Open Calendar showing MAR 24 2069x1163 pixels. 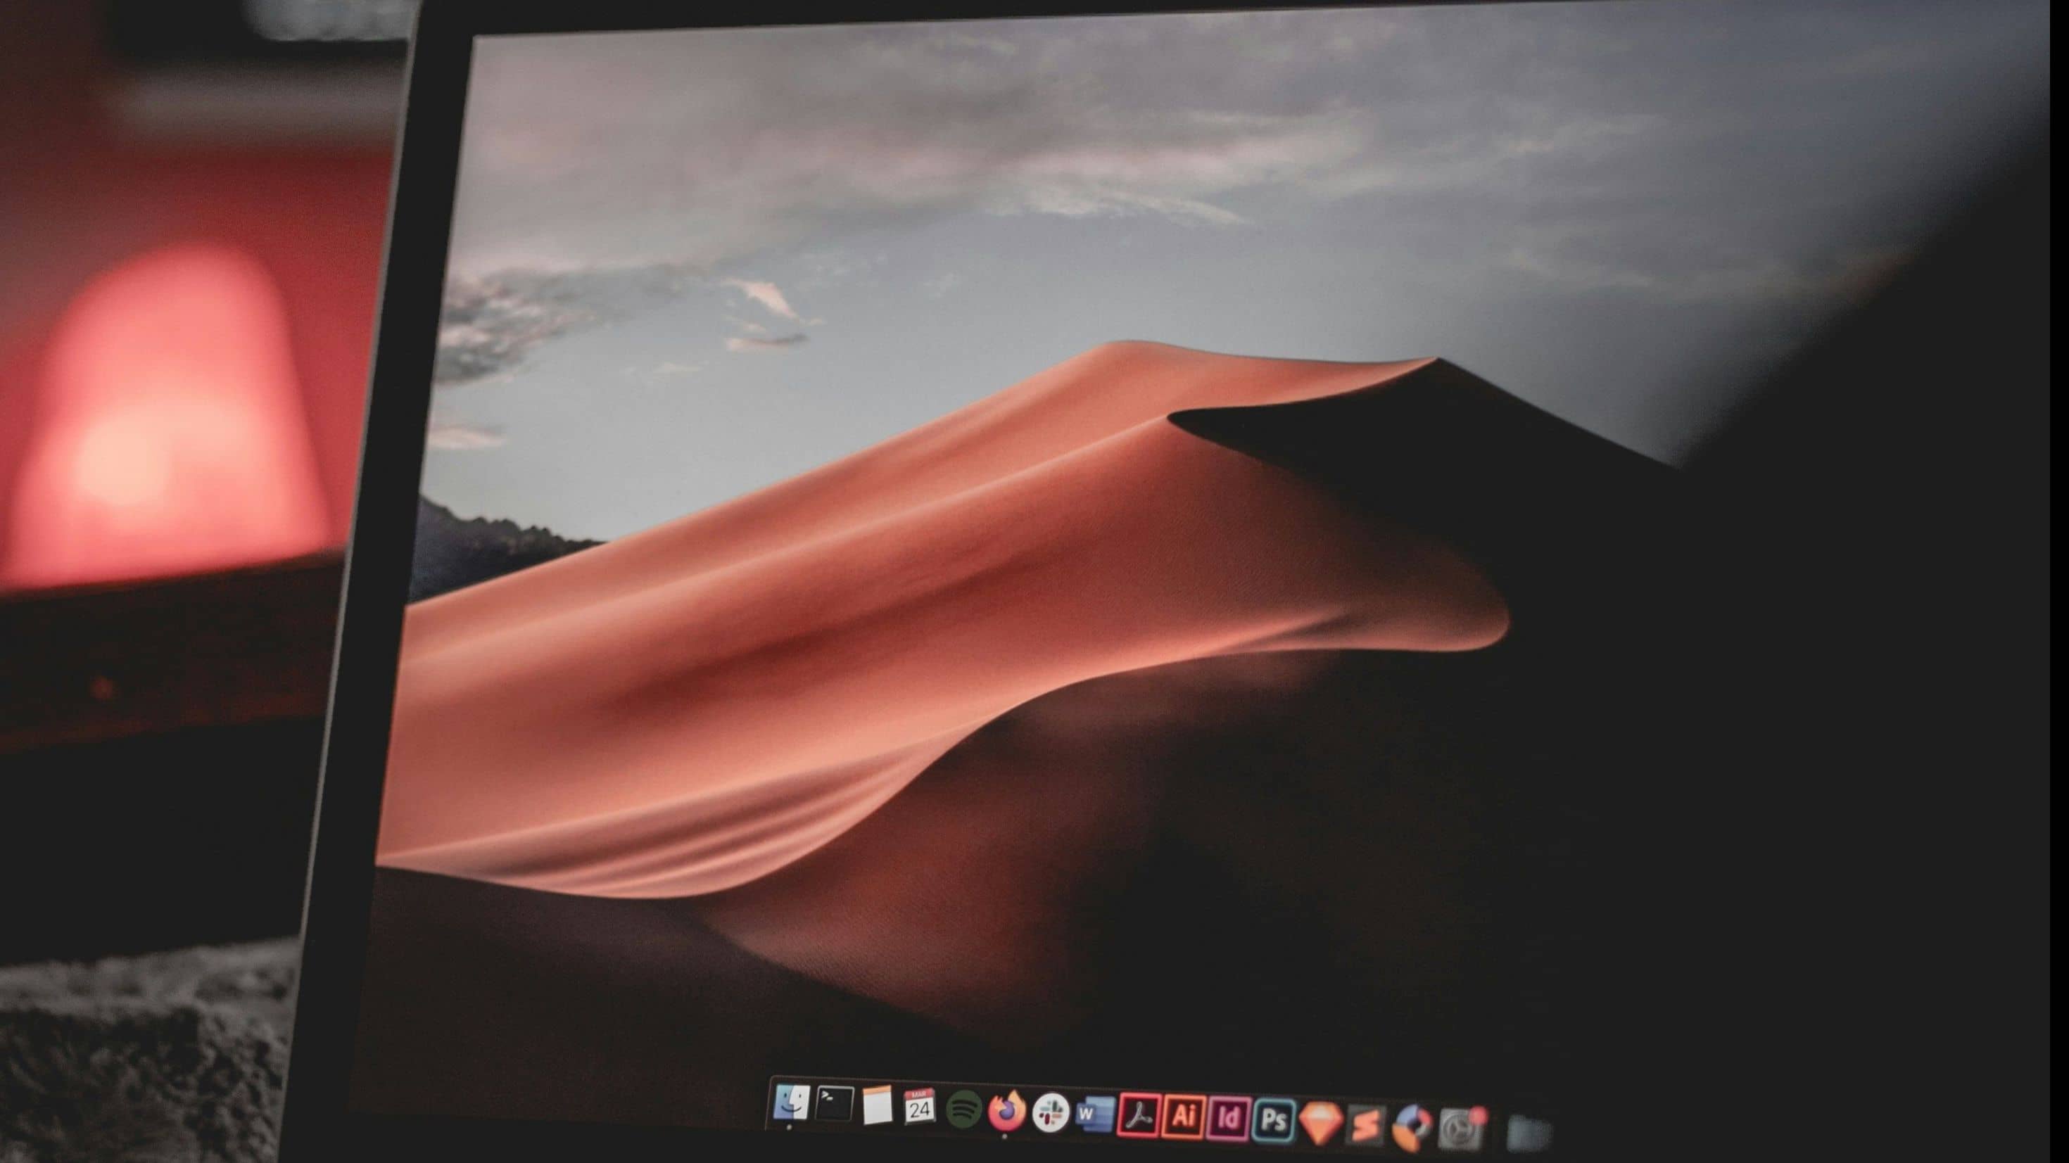920,1107
